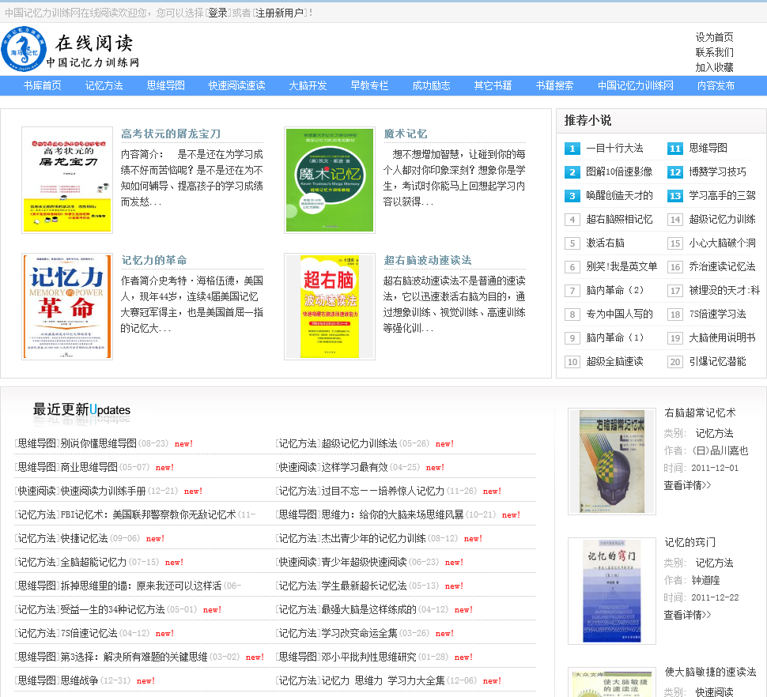Open the 其它书籍 menu item
The width and height of the screenshot is (767, 697).
click(x=493, y=85)
